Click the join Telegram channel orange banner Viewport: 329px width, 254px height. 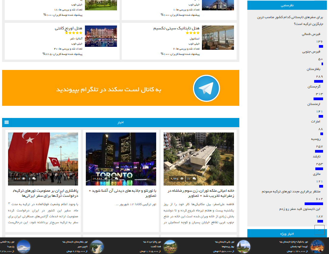coord(121,88)
